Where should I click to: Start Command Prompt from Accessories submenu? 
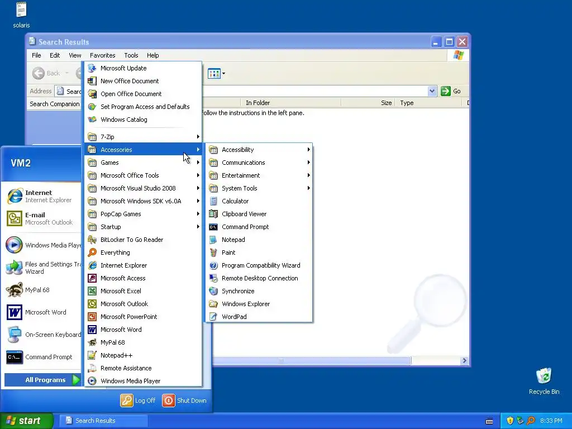click(x=259, y=227)
